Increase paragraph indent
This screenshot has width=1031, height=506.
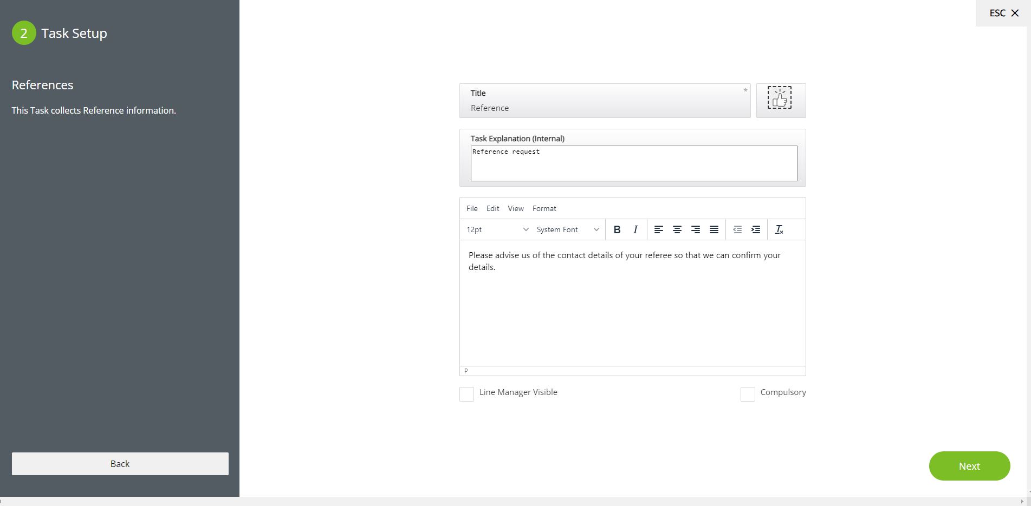click(x=756, y=229)
